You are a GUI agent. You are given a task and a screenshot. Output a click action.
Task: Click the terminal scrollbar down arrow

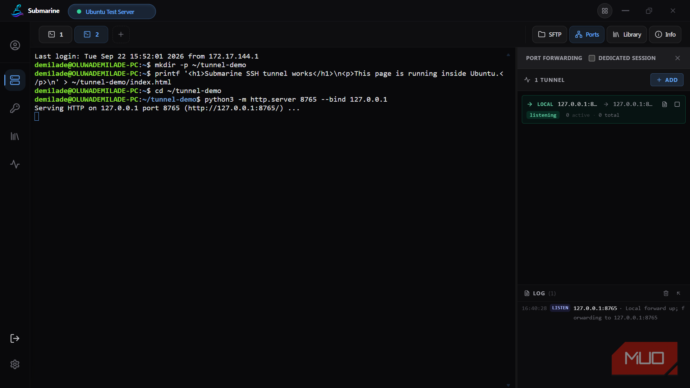click(508, 385)
